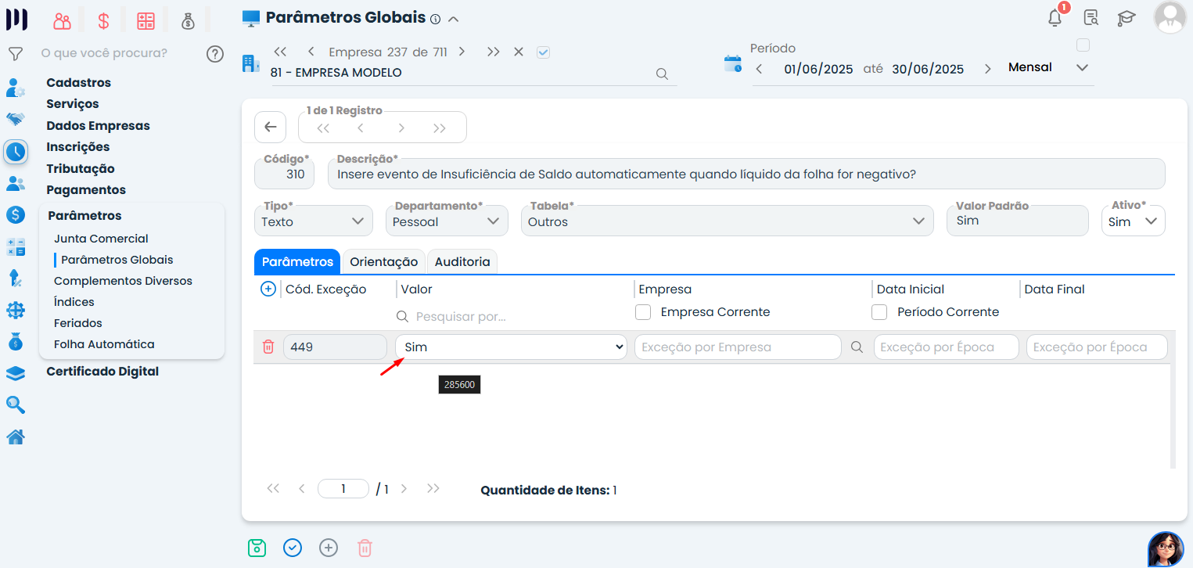Expand the Departamento dropdown
1193x568 pixels.
pos(446,221)
